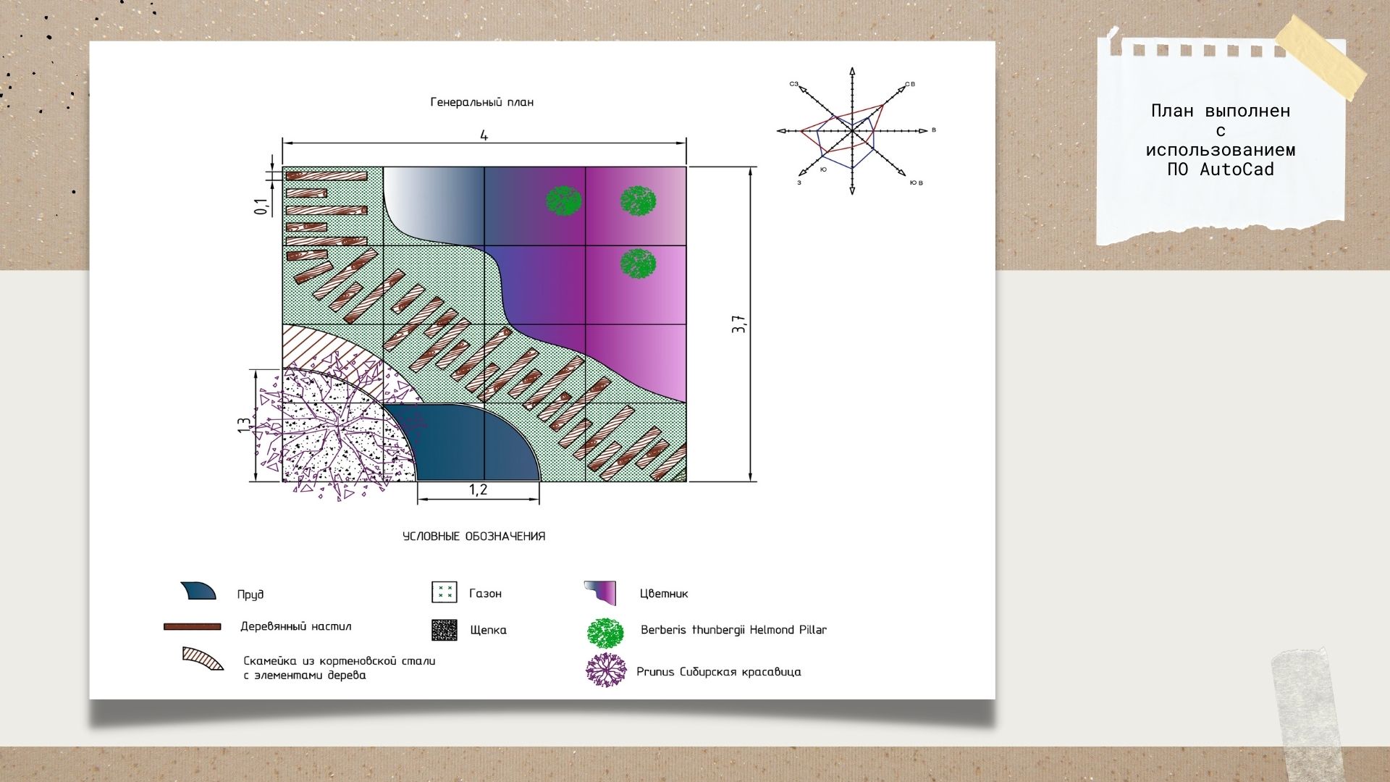Click the Berberis thunbergii Helmond Pillar label
The width and height of the screenshot is (1390, 782).
coord(733,630)
